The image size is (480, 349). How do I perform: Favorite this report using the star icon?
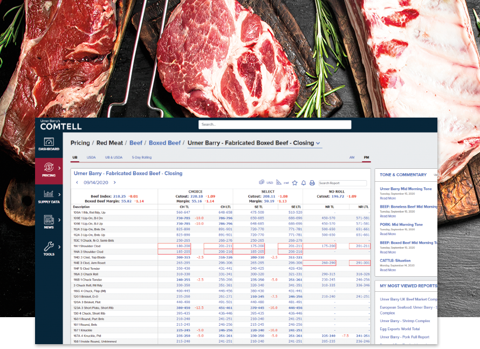coord(294,183)
